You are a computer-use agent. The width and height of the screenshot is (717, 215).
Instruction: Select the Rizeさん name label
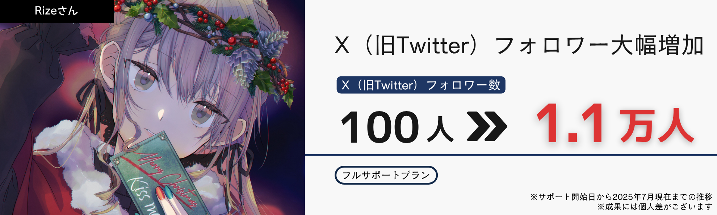point(56,11)
